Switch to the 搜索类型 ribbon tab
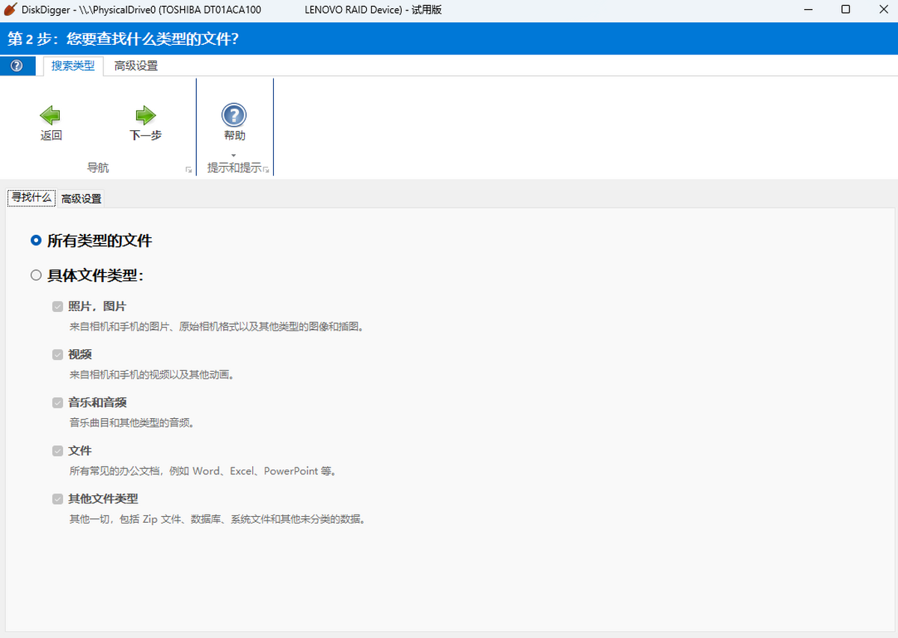 click(73, 66)
